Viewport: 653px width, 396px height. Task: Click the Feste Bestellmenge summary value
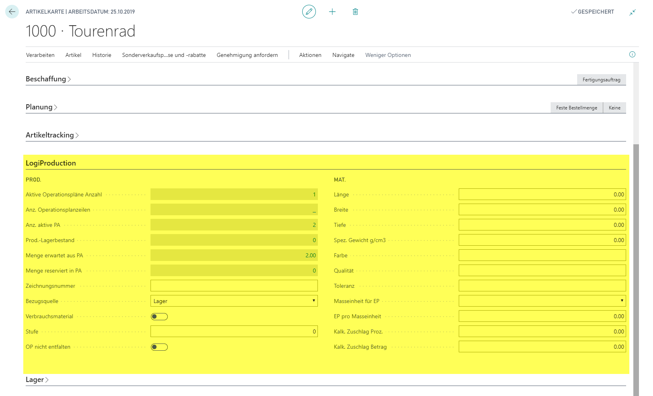[576, 108]
